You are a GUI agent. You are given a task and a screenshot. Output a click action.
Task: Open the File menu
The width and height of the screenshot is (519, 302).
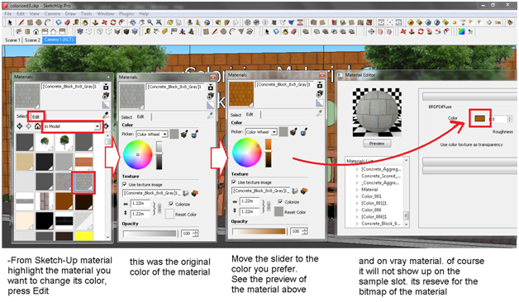(8, 13)
